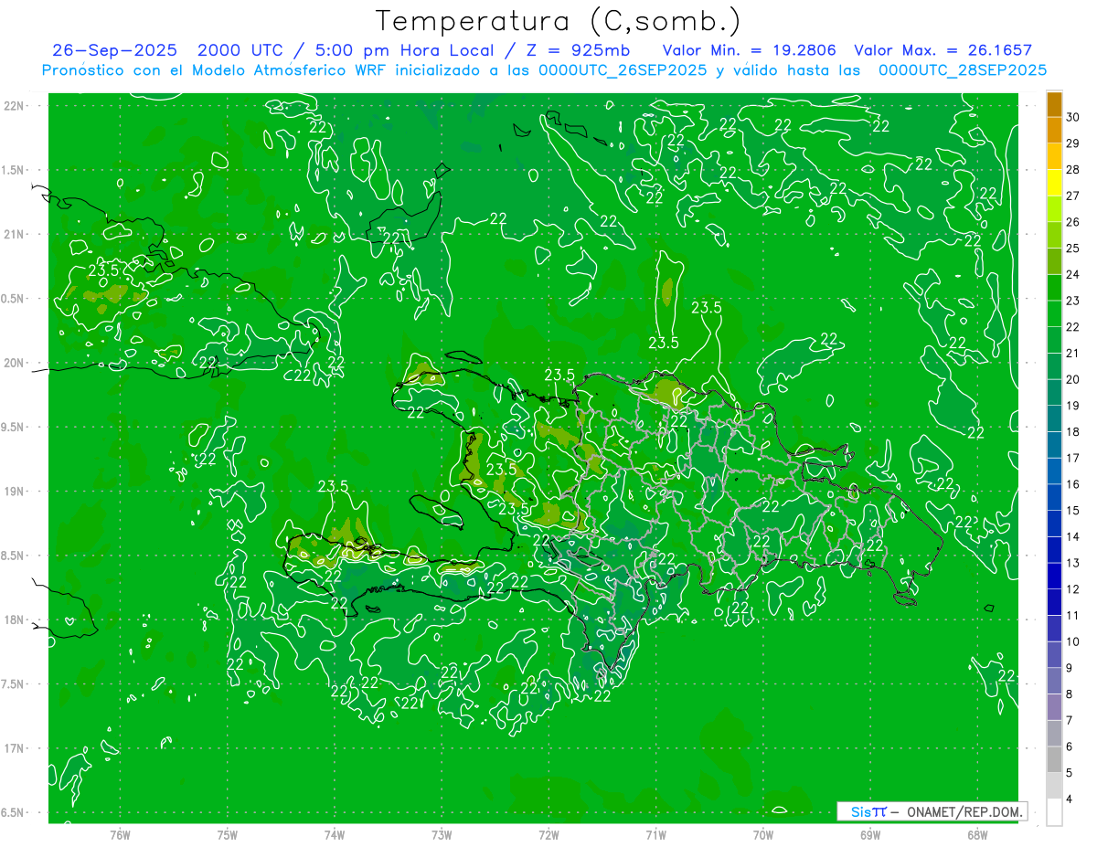This screenshot has width=1097, height=847.
Task: Click the "76W" longitude axis label
Action: pyautogui.click(x=120, y=835)
